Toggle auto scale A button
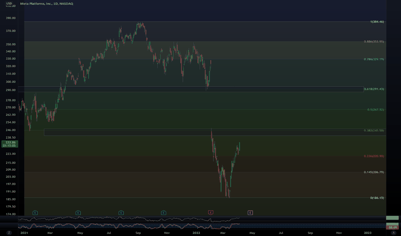401x236 pixels. [394, 233]
